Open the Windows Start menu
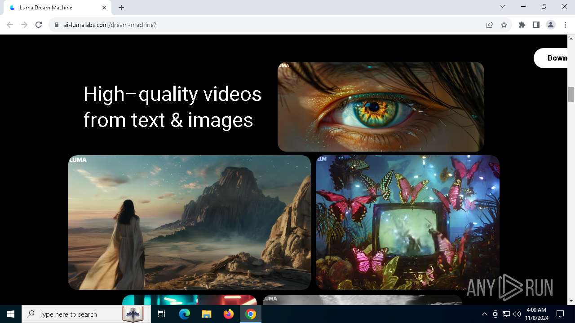 pos(11,314)
